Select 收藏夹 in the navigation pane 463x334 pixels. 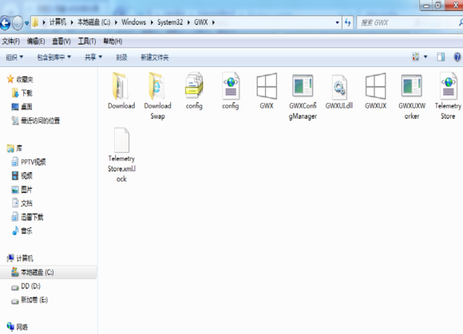coord(25,79)
